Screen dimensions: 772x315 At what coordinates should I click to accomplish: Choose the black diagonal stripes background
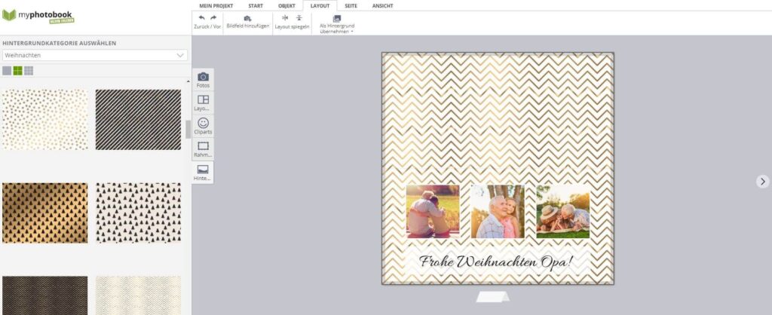[x=139, y=120]
